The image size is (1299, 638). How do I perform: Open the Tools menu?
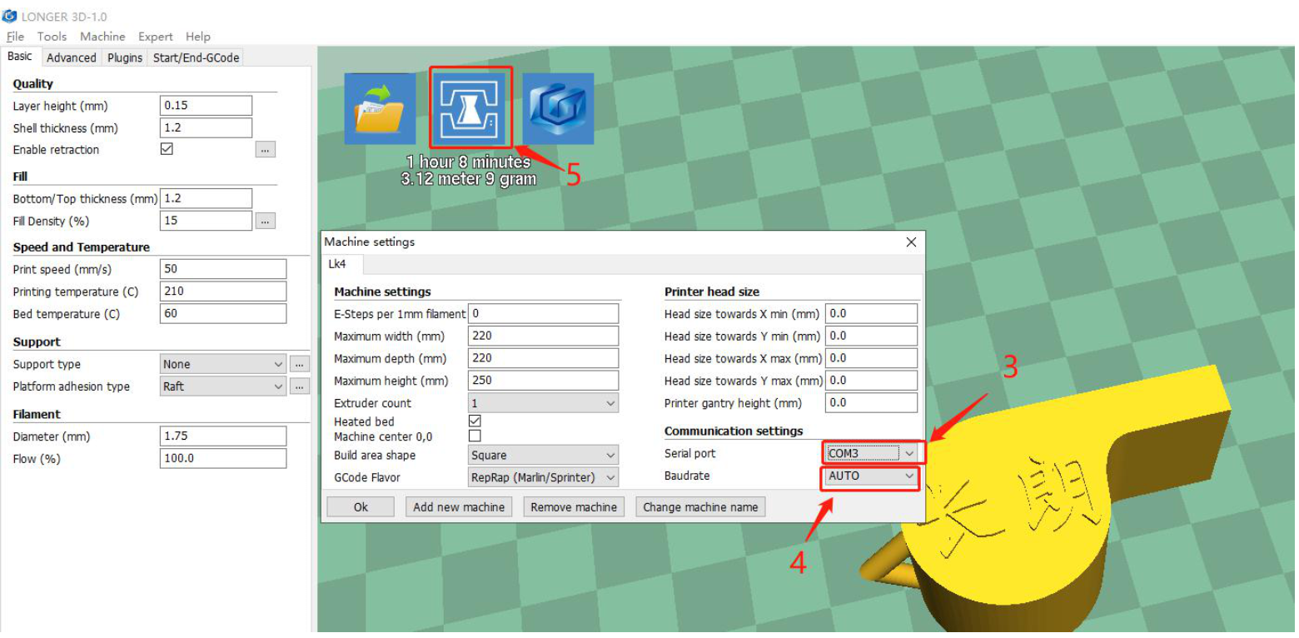pyautogui.click(x=52, y=37)
